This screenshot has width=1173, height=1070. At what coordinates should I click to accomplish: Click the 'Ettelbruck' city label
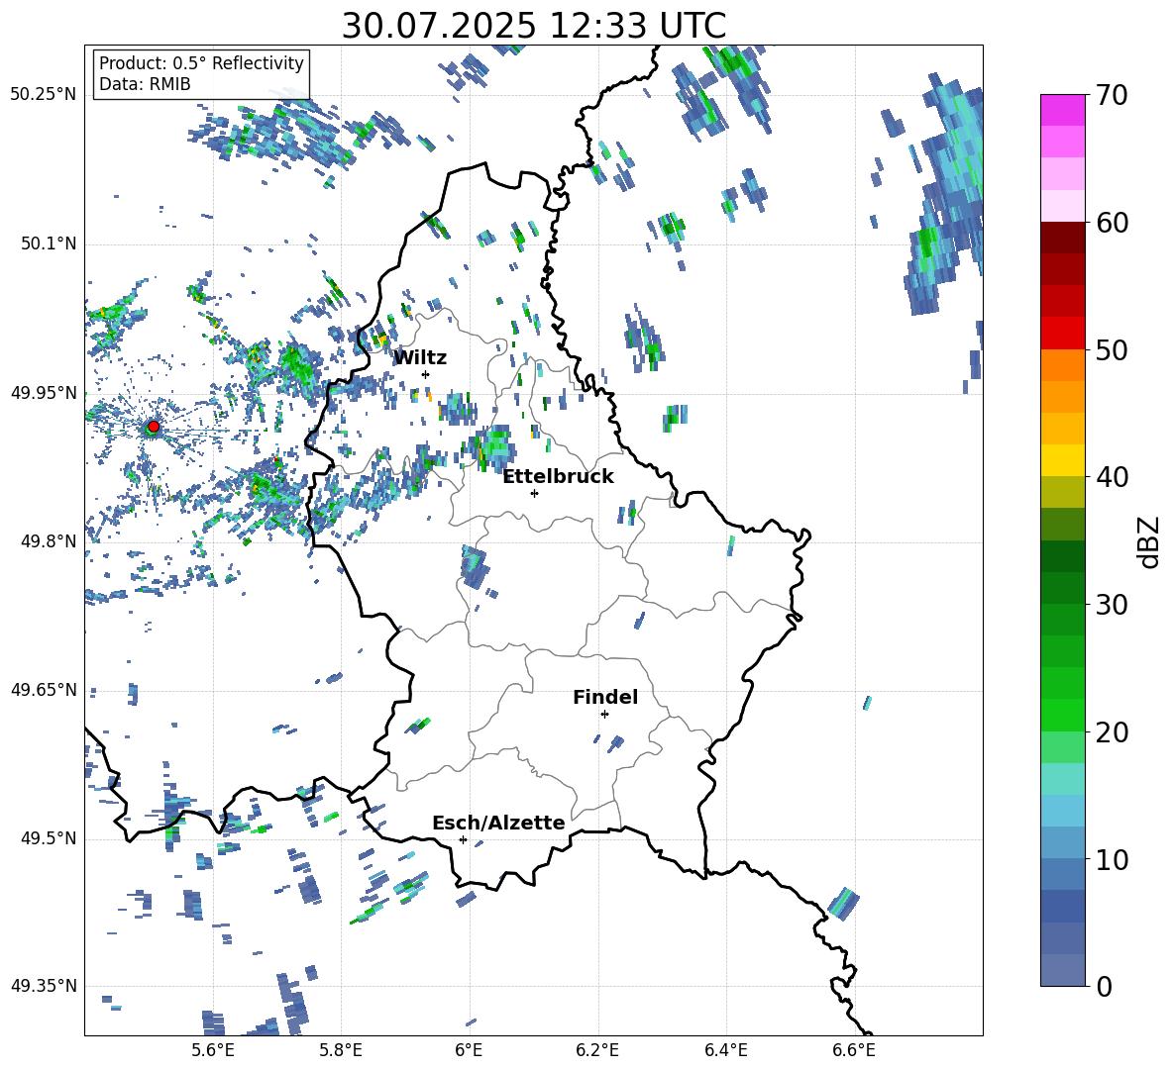558,477
